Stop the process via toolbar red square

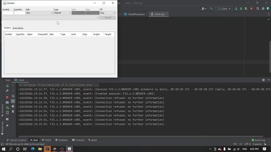251,8
